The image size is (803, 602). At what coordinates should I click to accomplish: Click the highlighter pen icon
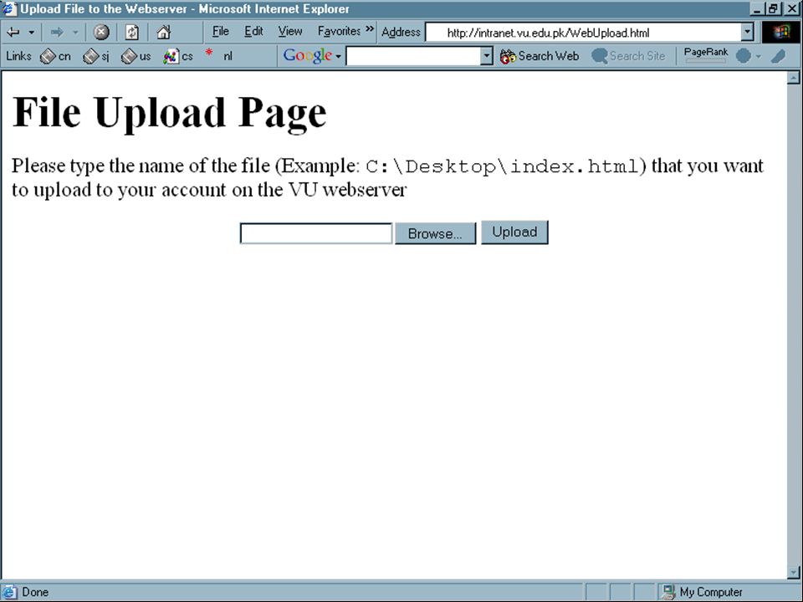click(779, 56)
